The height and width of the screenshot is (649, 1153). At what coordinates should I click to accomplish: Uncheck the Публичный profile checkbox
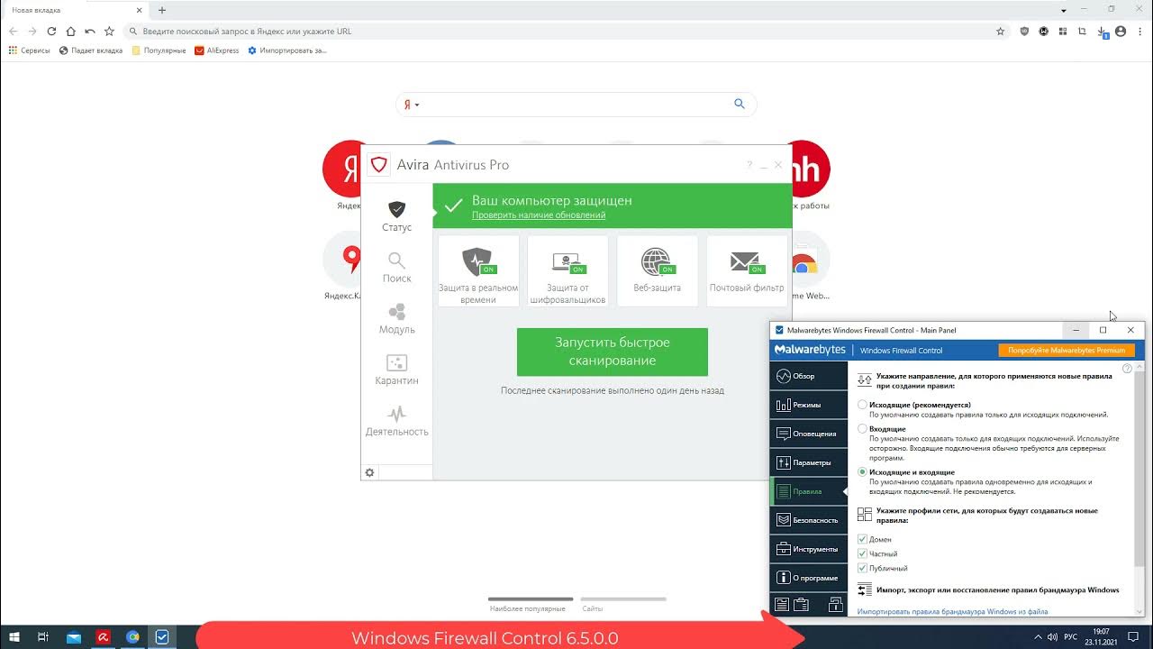[x=863, y=568]
